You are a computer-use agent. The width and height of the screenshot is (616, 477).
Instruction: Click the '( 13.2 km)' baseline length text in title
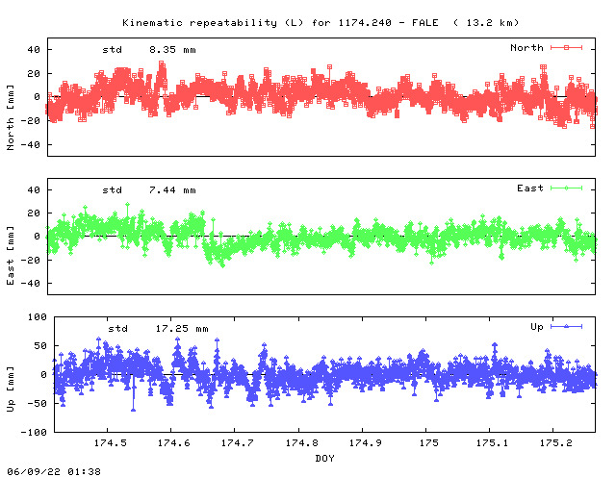coord(486,22)
